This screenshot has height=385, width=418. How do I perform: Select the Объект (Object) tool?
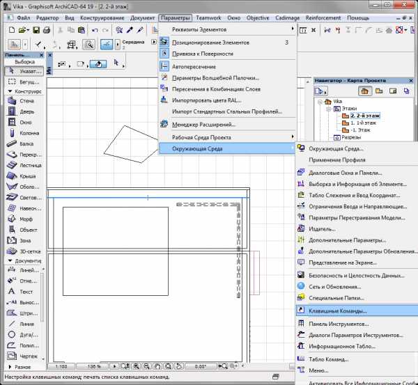[x=24, y=230]
